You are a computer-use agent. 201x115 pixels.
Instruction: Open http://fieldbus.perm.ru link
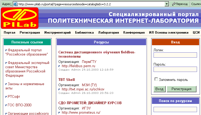point(78,66)
